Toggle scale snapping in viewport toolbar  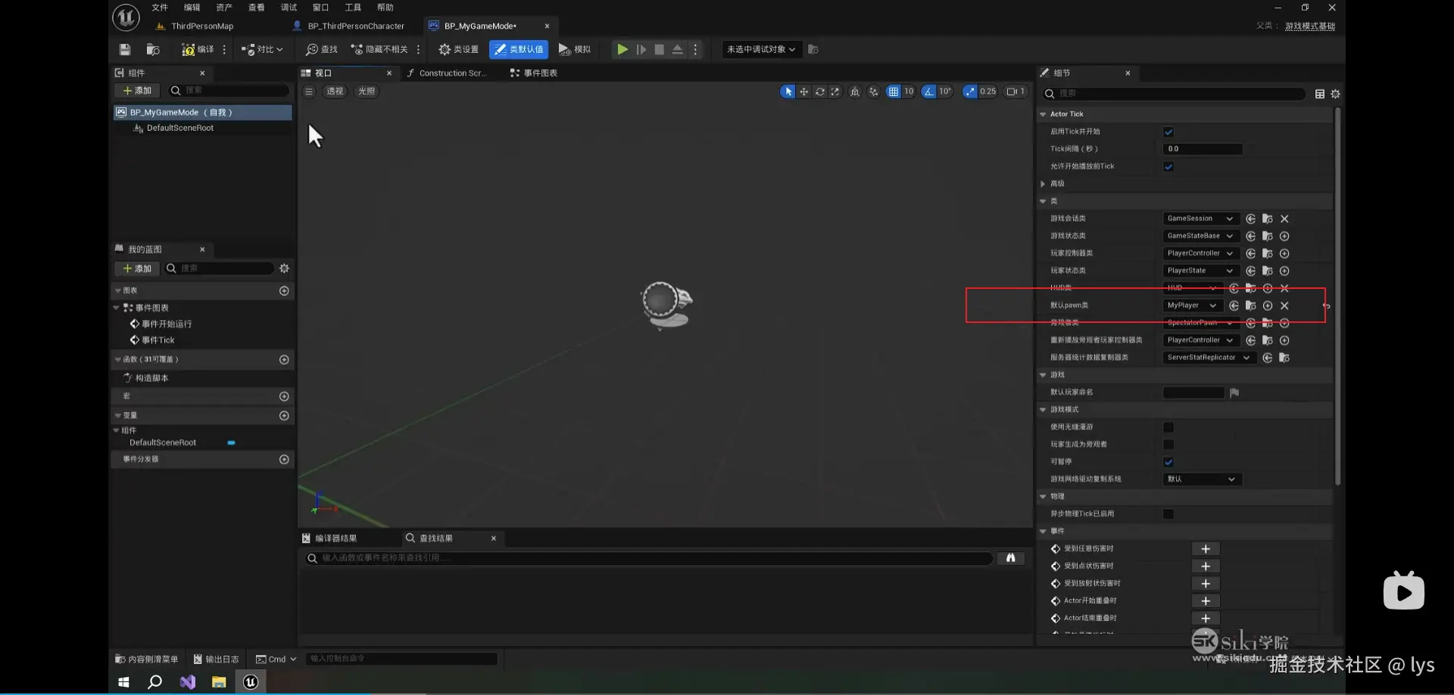(969, 92)
